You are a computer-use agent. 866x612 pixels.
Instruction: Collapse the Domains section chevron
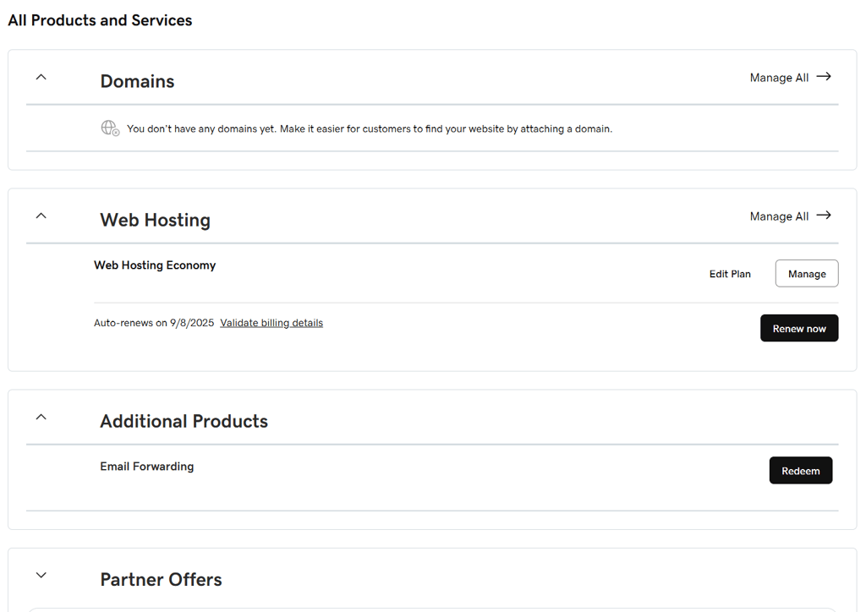pyautogui.click(x=41, y=77)
